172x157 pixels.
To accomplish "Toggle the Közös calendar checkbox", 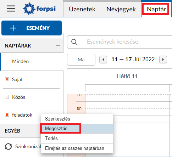I will 7,97.
